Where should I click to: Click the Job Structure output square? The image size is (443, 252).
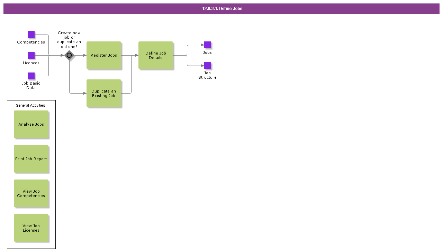pyautogui.click(x=208, y=66)
